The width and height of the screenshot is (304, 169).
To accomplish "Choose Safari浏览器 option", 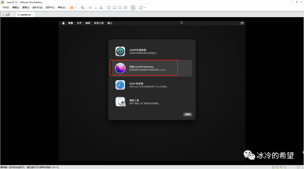I will (152, 85).
